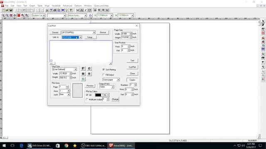Click the Change button under Plot by Colors

pos(115,99)
